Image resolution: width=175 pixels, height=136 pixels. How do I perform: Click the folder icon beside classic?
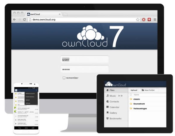[131, 99]
